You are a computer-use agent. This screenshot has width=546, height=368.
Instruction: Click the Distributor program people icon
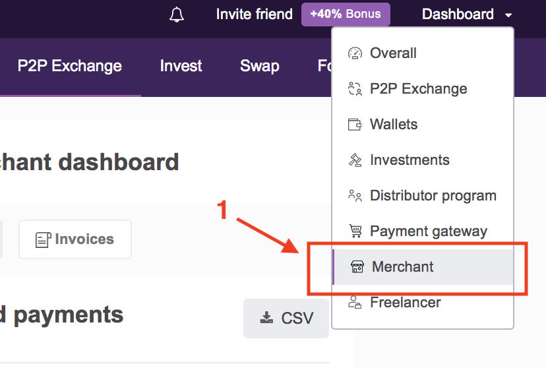(x=355, y=196)
